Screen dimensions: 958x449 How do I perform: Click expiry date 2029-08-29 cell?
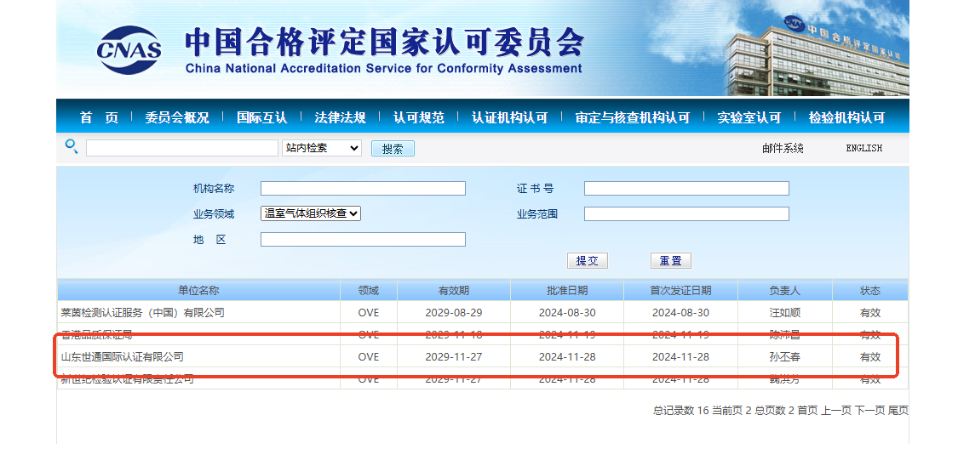pyautogui.click(x=453, y=313)
